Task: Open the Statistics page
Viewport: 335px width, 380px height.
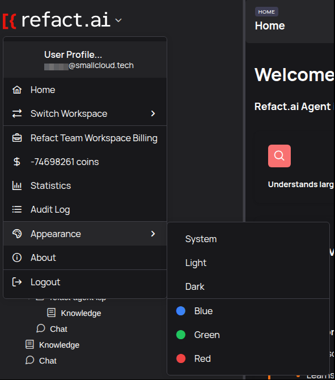Action: (85, 185)
